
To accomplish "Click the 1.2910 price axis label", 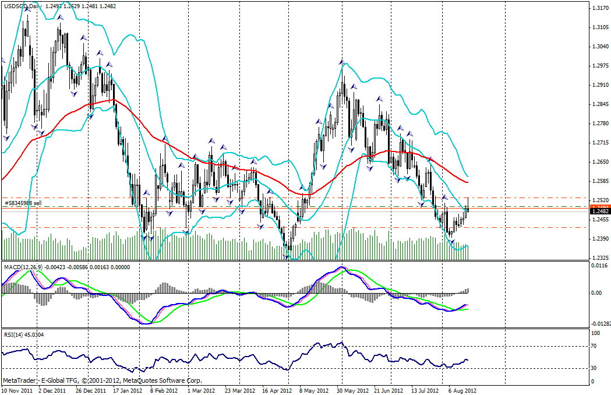I will 600,85.
